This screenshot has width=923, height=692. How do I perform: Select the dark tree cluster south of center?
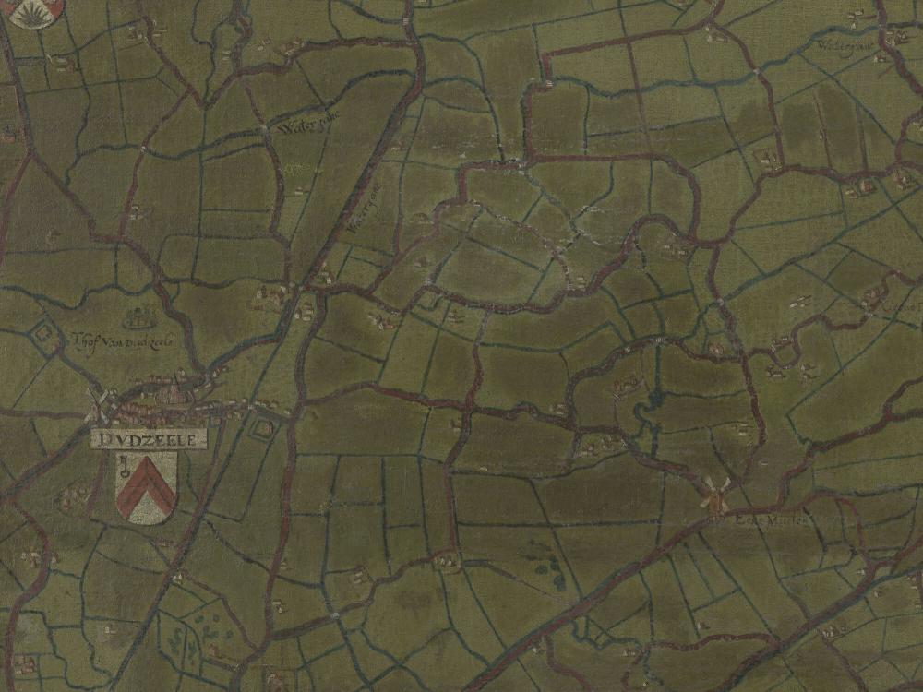coord(545,563)
